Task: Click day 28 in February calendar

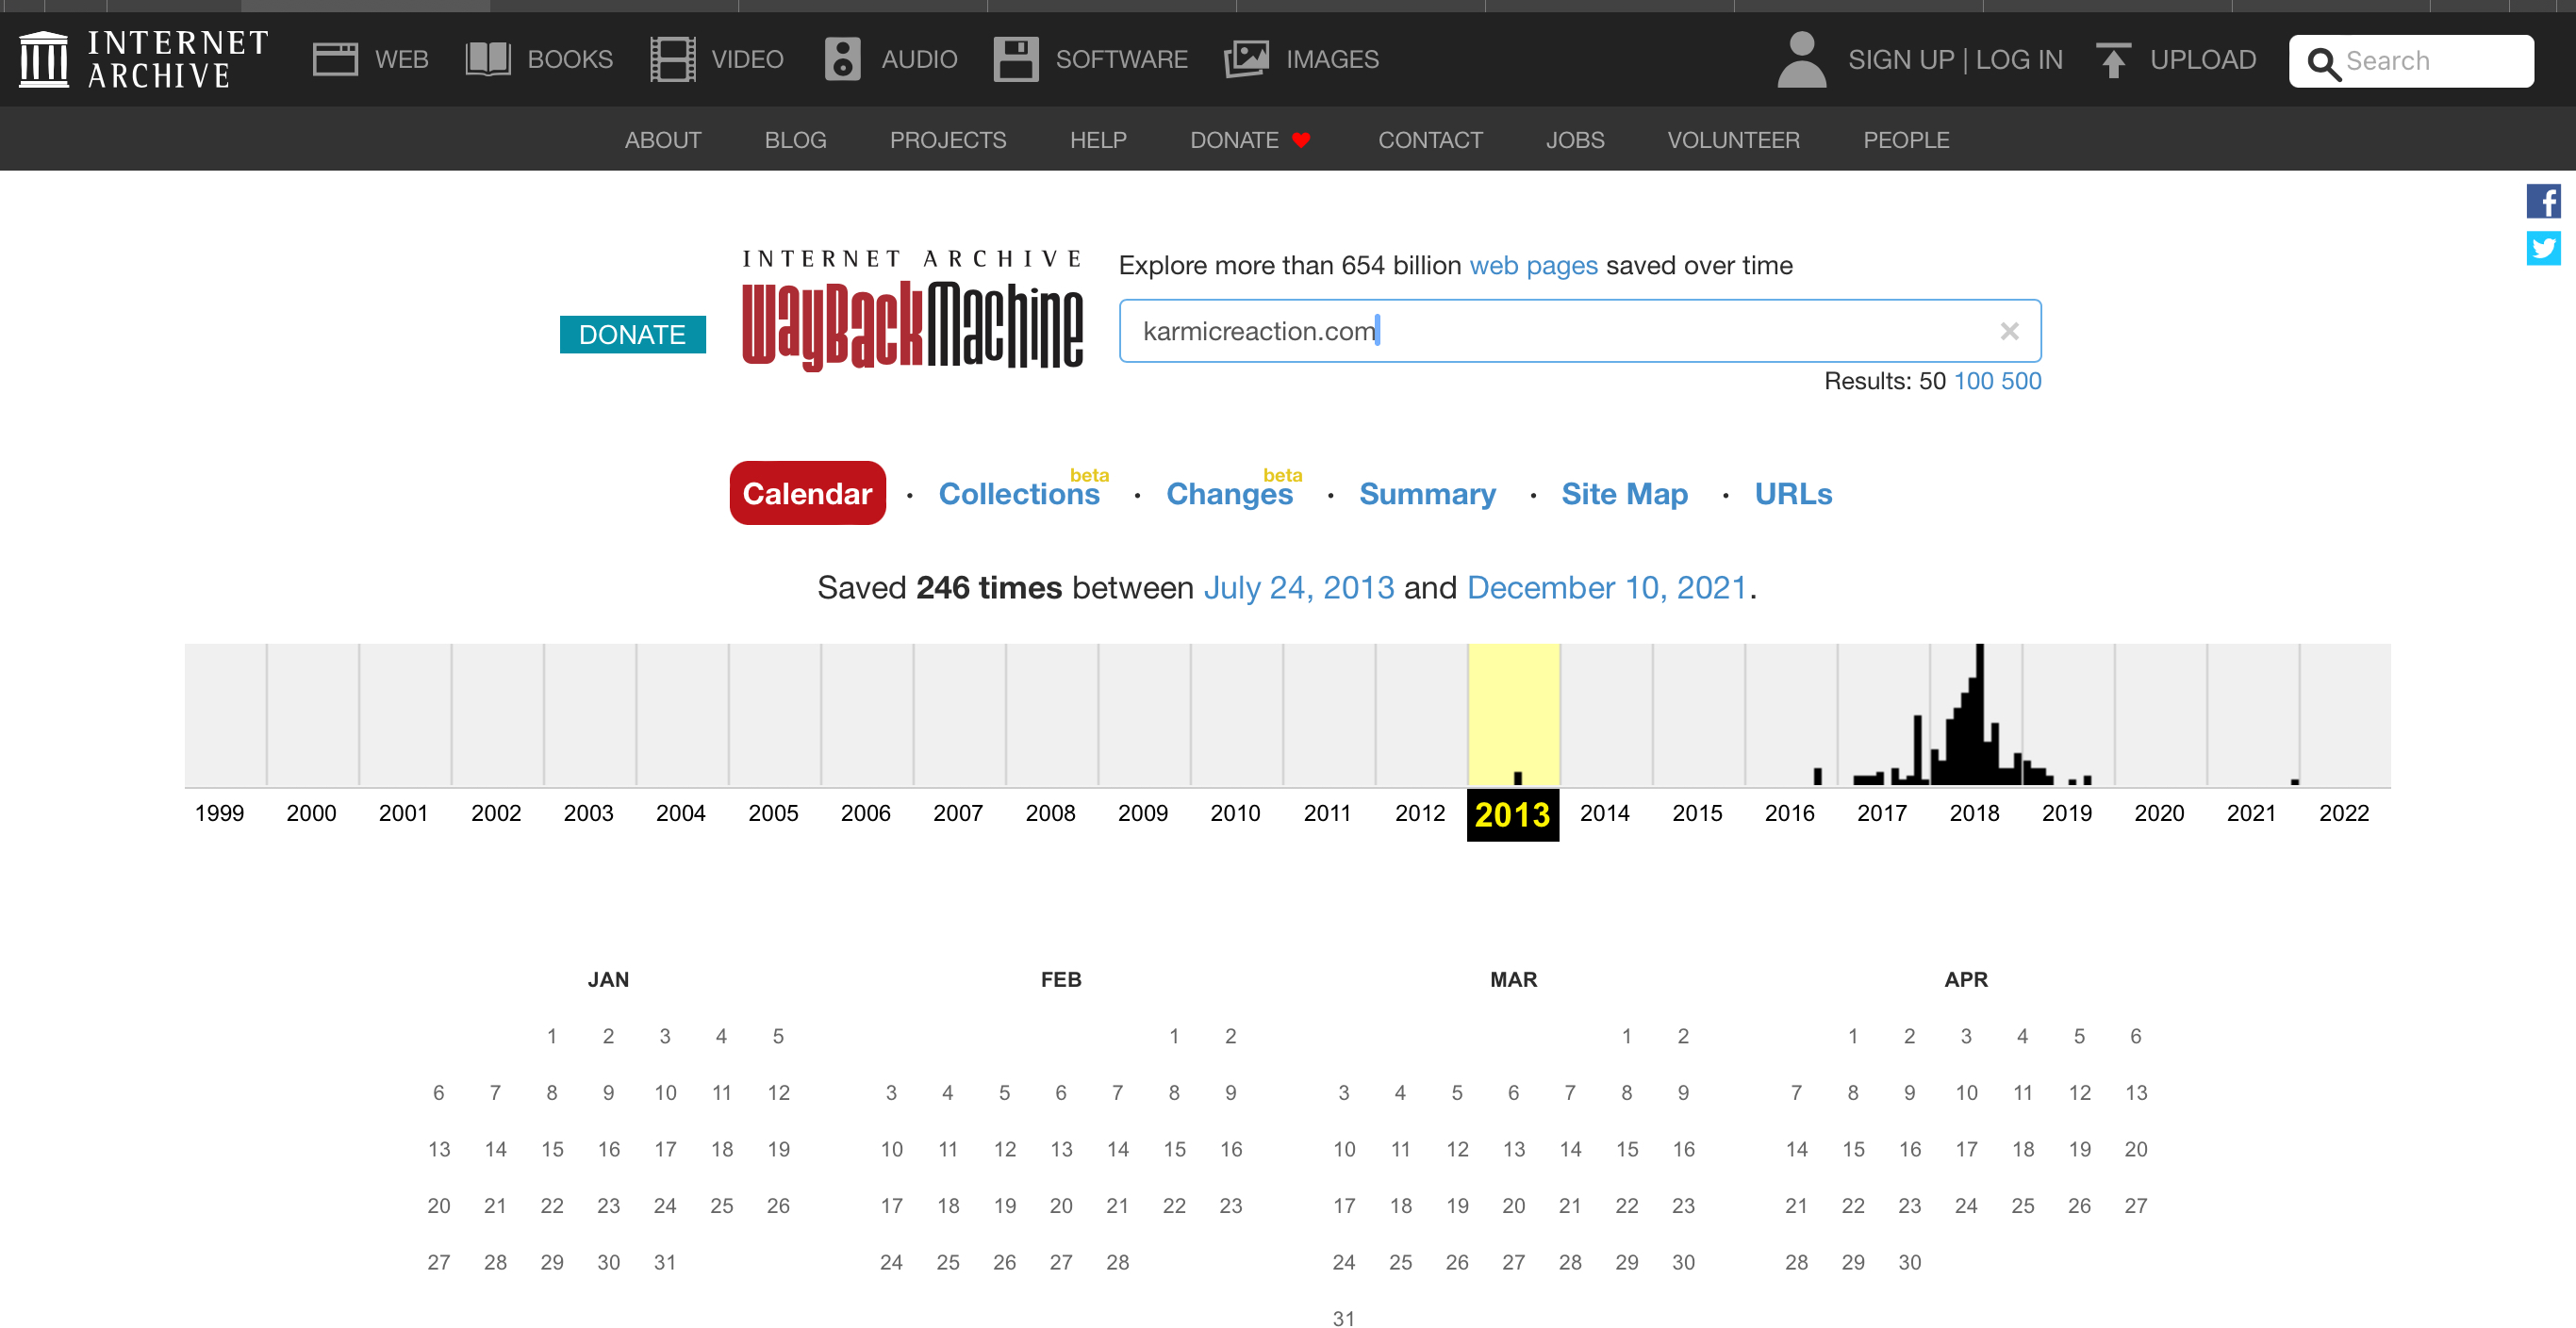Action: (1117, 1262)
